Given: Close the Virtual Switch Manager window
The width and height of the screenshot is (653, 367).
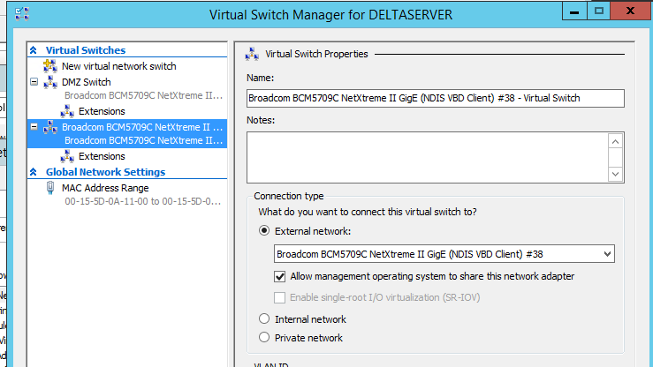Looking at the screenshot, I should tap(631, 11).
